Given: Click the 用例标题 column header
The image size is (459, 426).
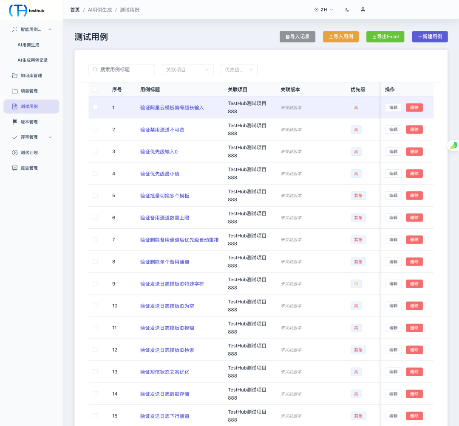Looking at the screenshot, I should tap(150, 90).
